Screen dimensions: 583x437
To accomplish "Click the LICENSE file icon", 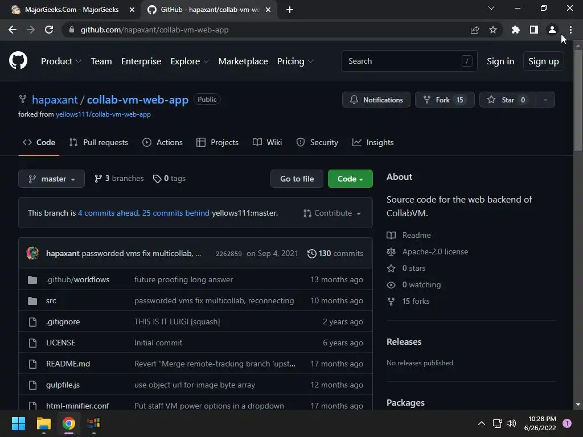I will (x=32, y=343).
